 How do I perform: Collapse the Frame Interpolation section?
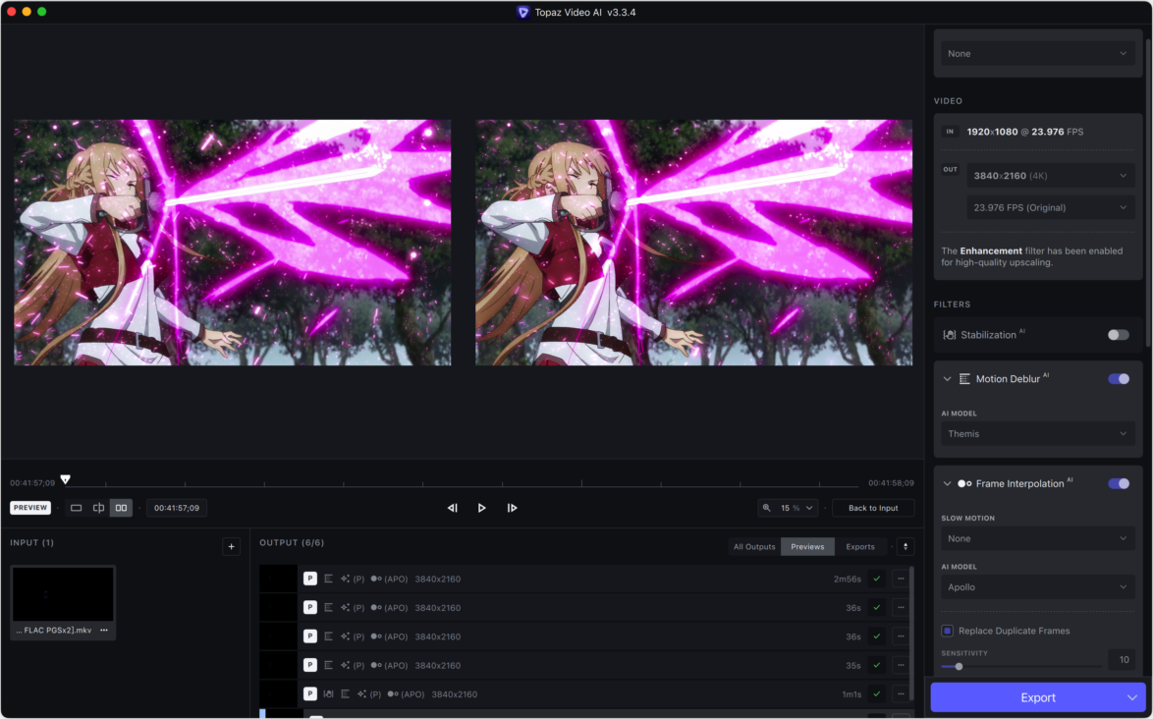click(947, 483)
